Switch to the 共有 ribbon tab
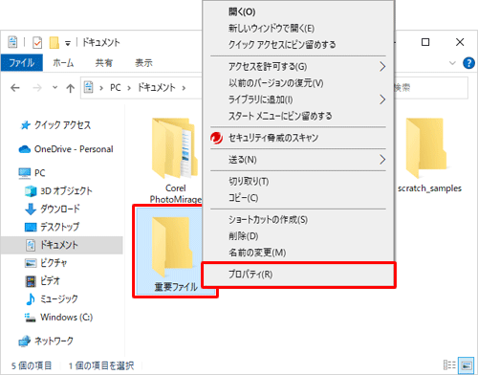 coord(104,63)
